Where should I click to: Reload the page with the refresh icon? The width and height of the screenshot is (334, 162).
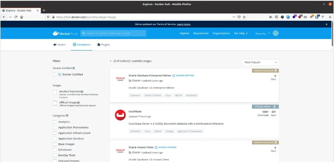(x=16, y=17)
